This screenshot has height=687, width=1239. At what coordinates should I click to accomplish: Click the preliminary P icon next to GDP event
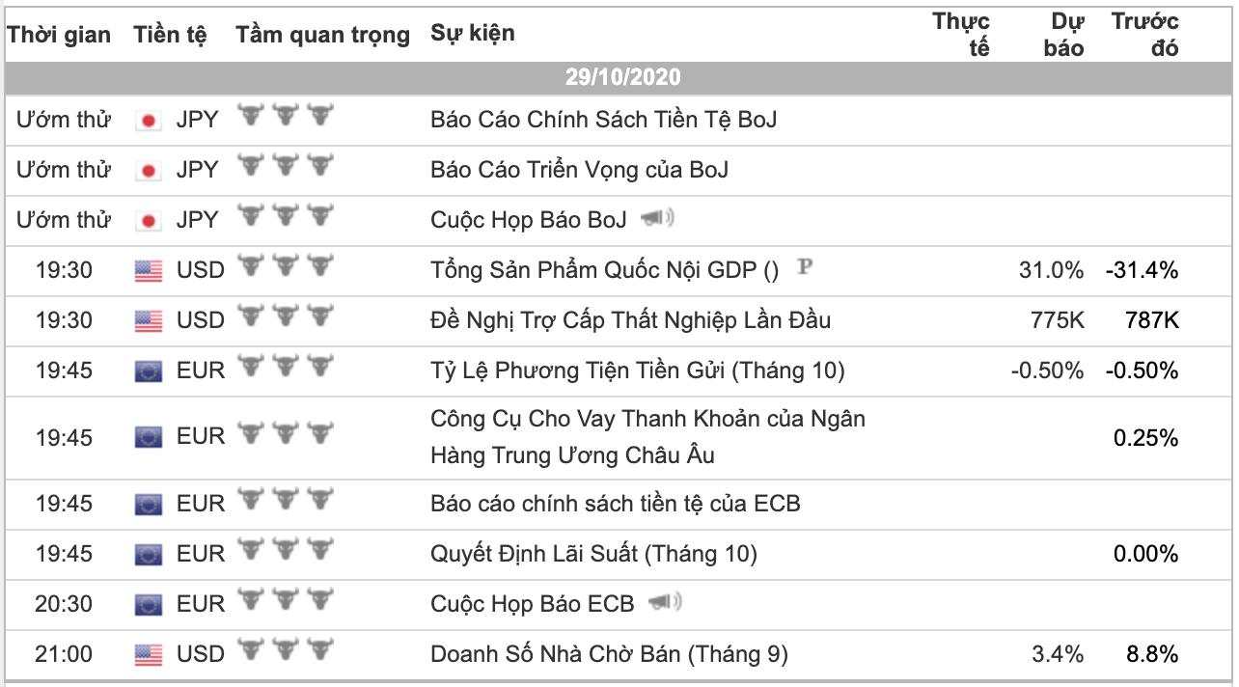(803, 267)
